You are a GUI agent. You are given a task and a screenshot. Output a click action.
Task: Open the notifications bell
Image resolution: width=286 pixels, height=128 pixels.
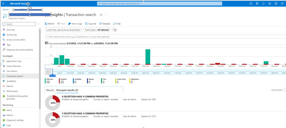pyautogui.click(x=263, y=3)
